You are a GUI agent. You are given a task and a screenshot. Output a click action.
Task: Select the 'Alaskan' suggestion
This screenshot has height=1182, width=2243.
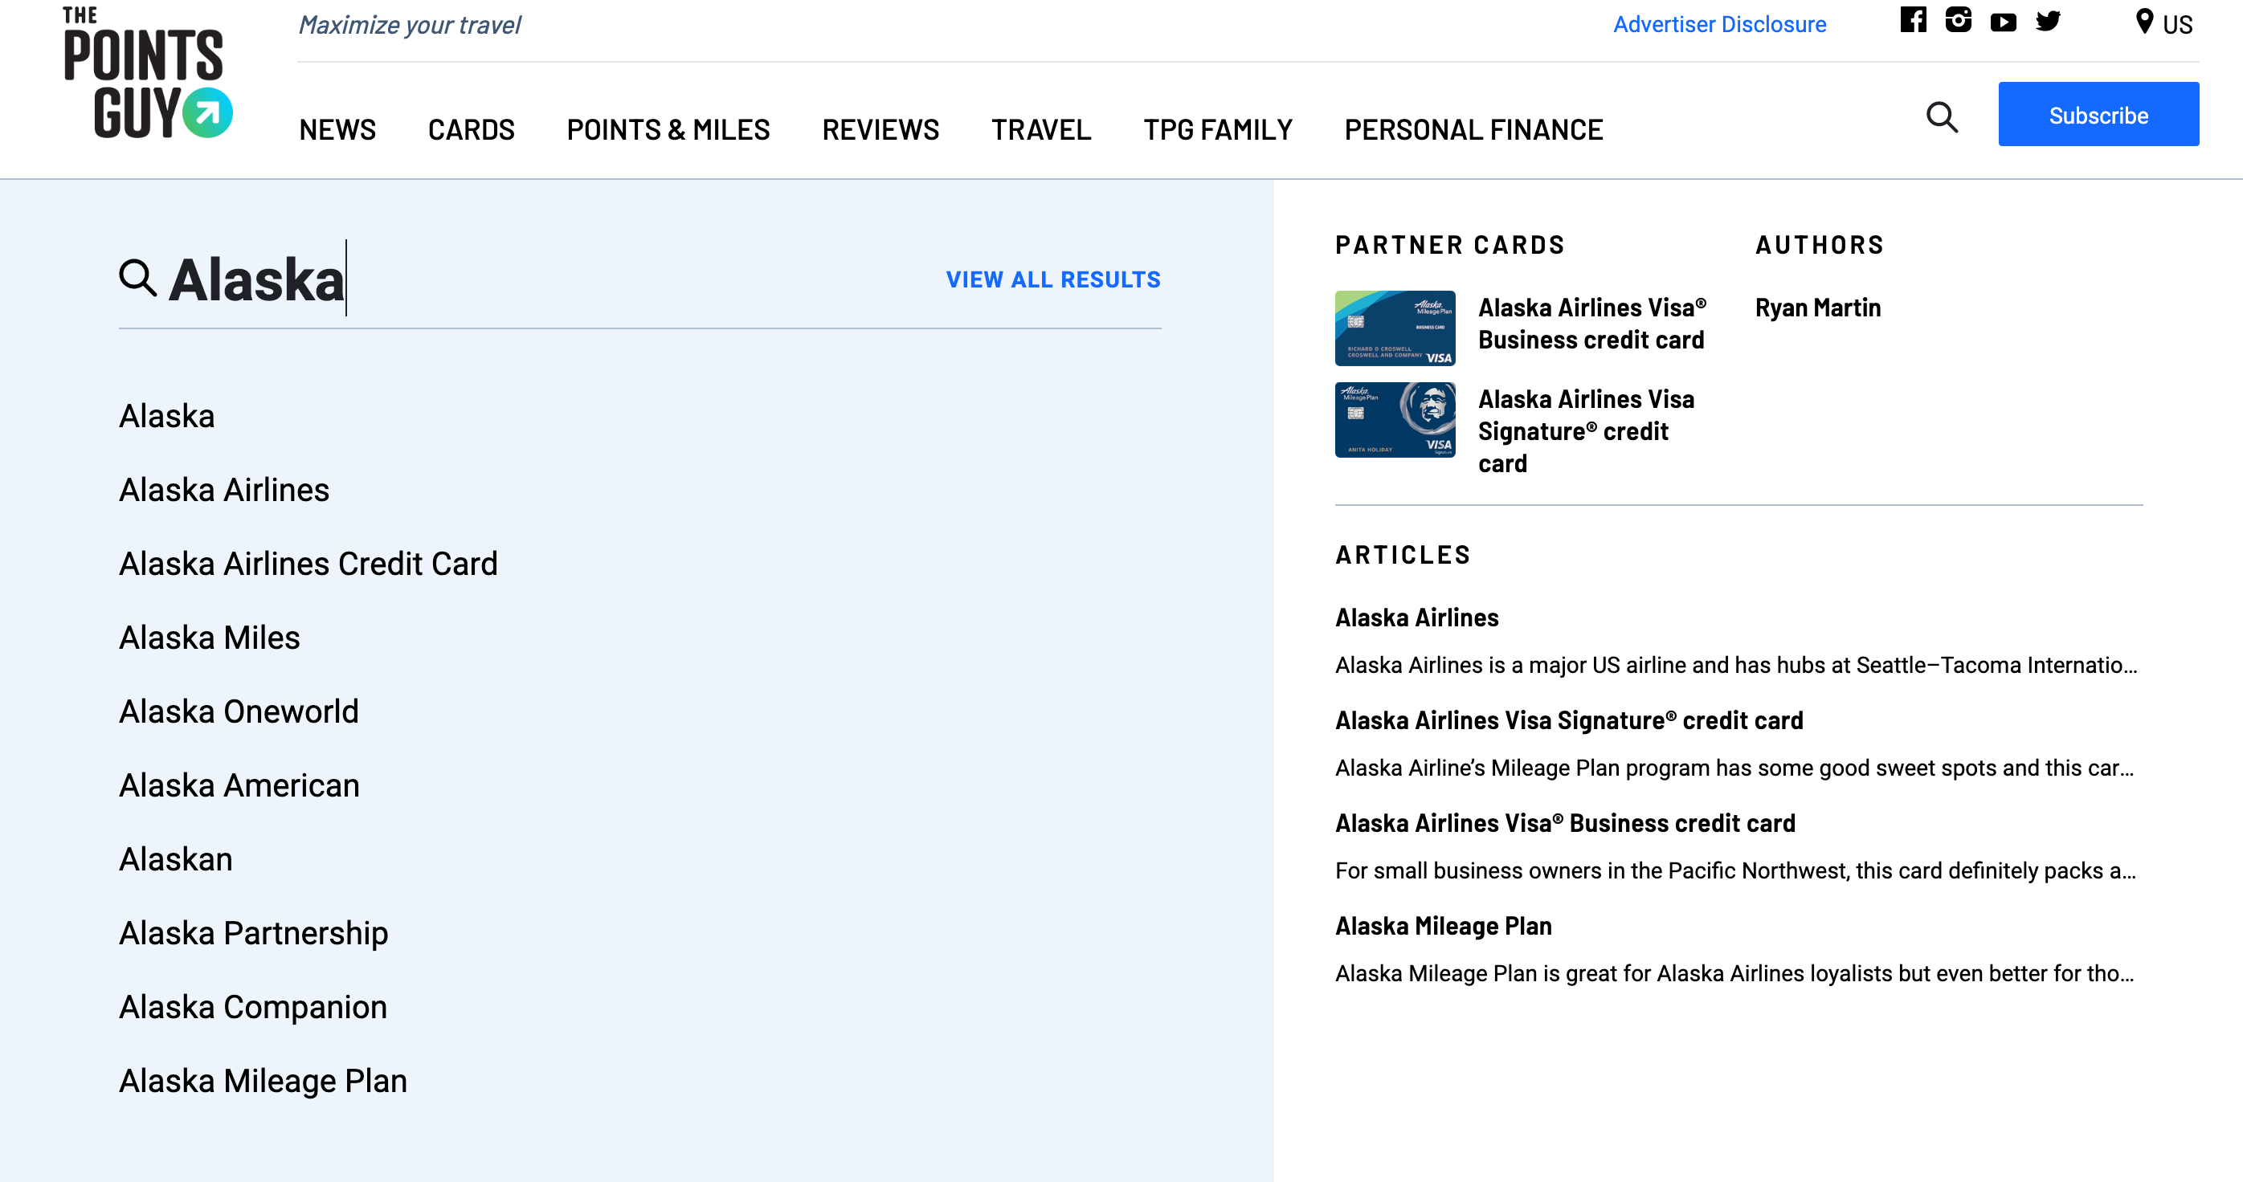(x=176, y=860)
